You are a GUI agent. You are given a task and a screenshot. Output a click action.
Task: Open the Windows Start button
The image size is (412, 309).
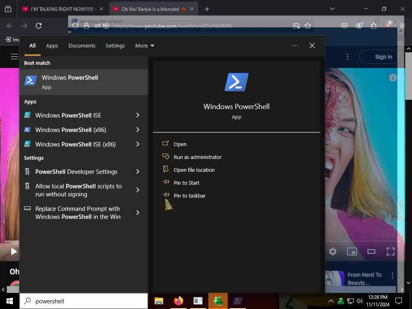pyautogui.click(x=10, y=301)
